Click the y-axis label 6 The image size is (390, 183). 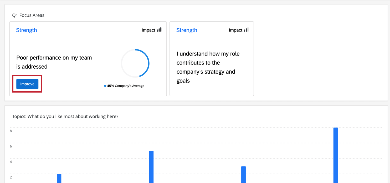coord(11,146)
